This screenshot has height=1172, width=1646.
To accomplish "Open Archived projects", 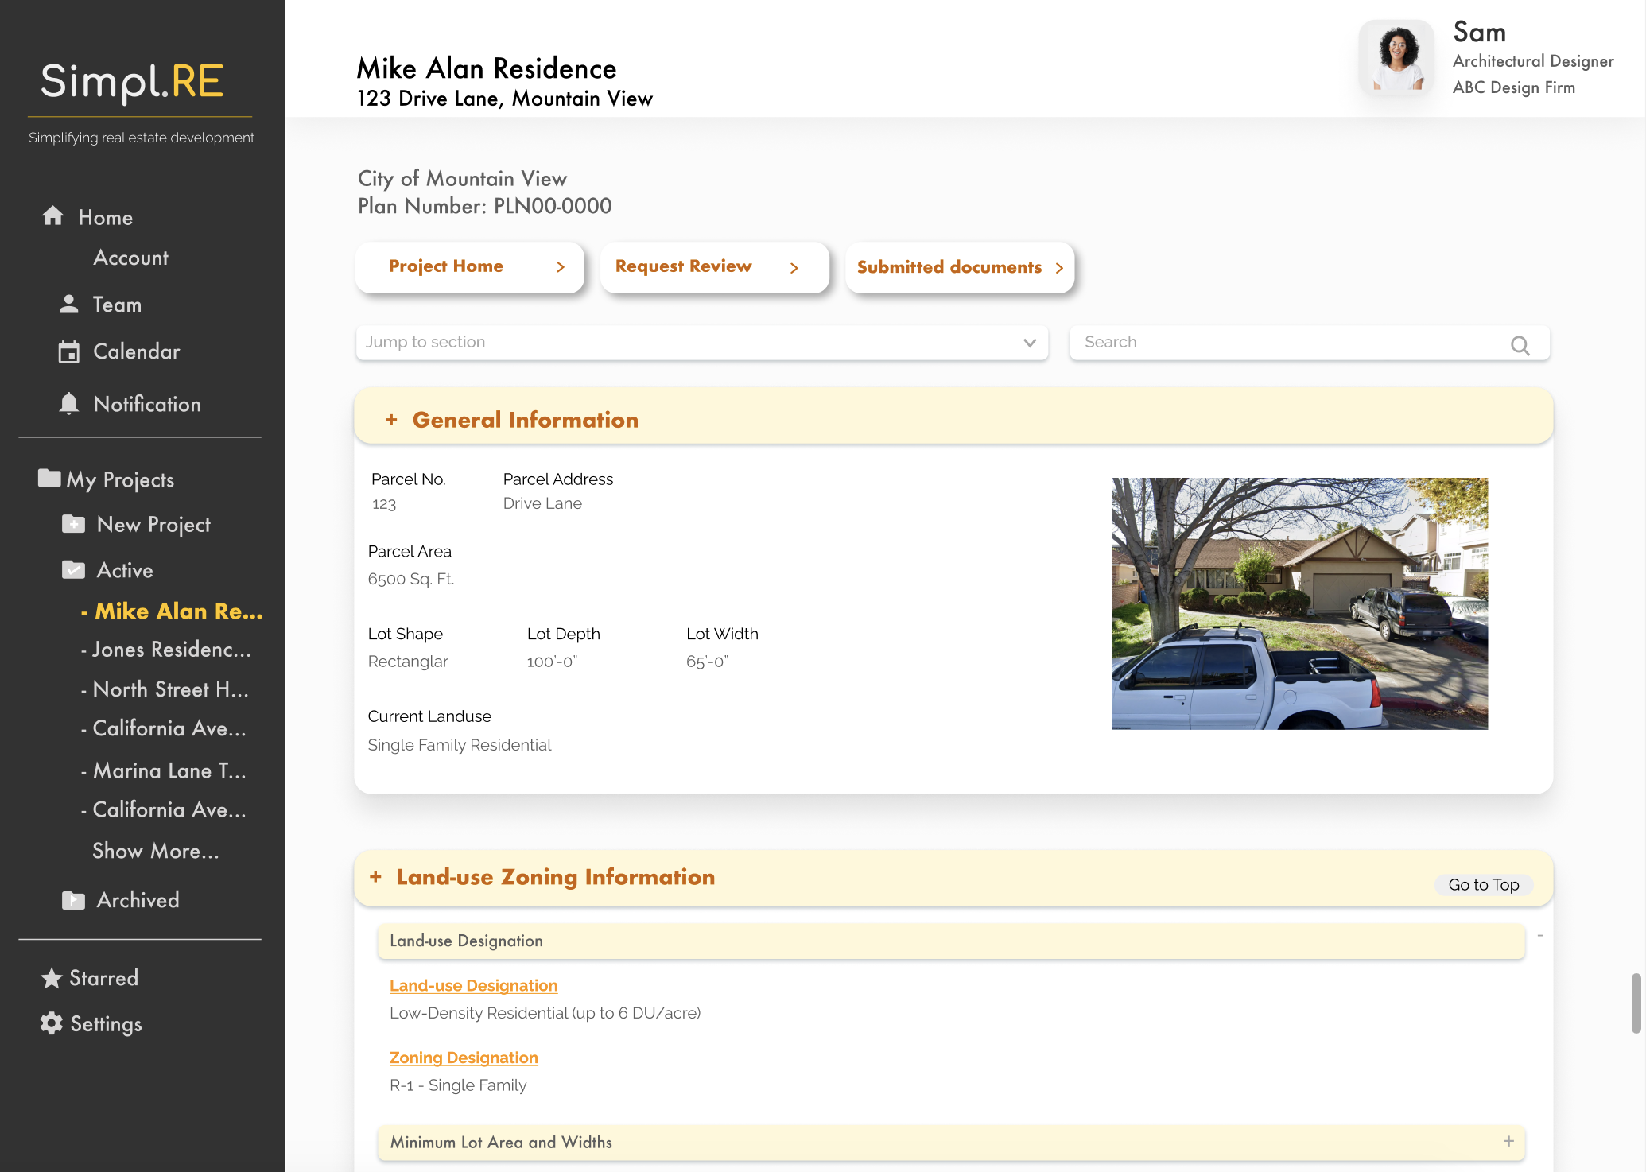I will 138,900.
